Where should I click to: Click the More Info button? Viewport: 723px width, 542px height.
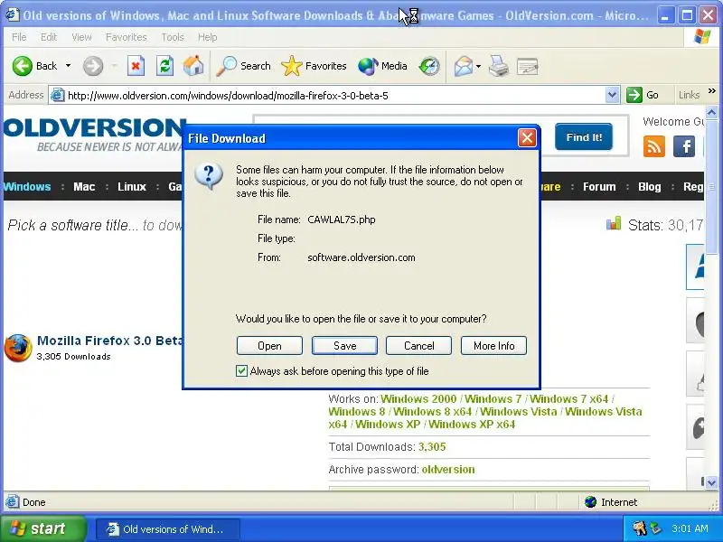pos(493,346)
